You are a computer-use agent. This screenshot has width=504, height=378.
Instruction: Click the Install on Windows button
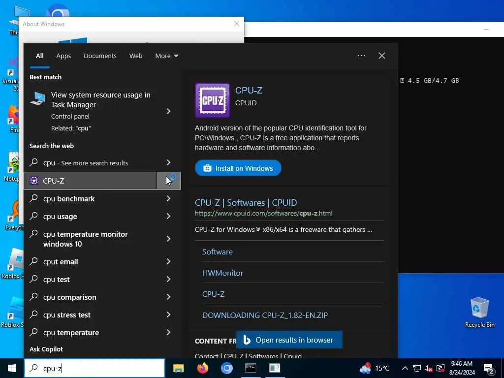coord(238,168)
